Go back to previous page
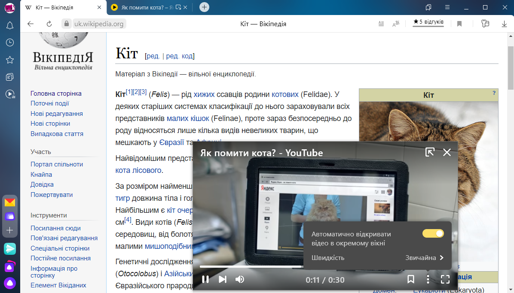Viewport: 514px width, 293px height. 31,24
